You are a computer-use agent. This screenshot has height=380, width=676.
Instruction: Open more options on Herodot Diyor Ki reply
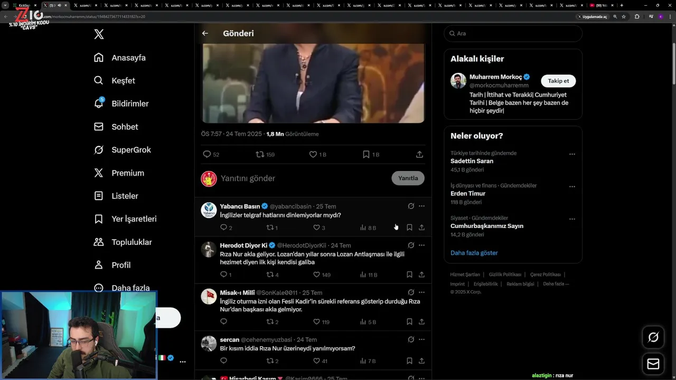pos(421,245)
